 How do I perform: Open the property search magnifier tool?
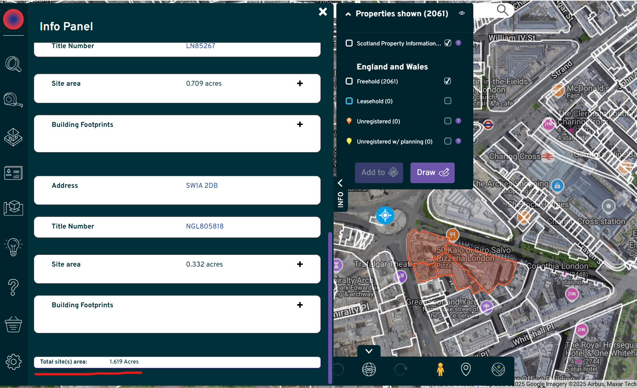[x=14, y=64]
